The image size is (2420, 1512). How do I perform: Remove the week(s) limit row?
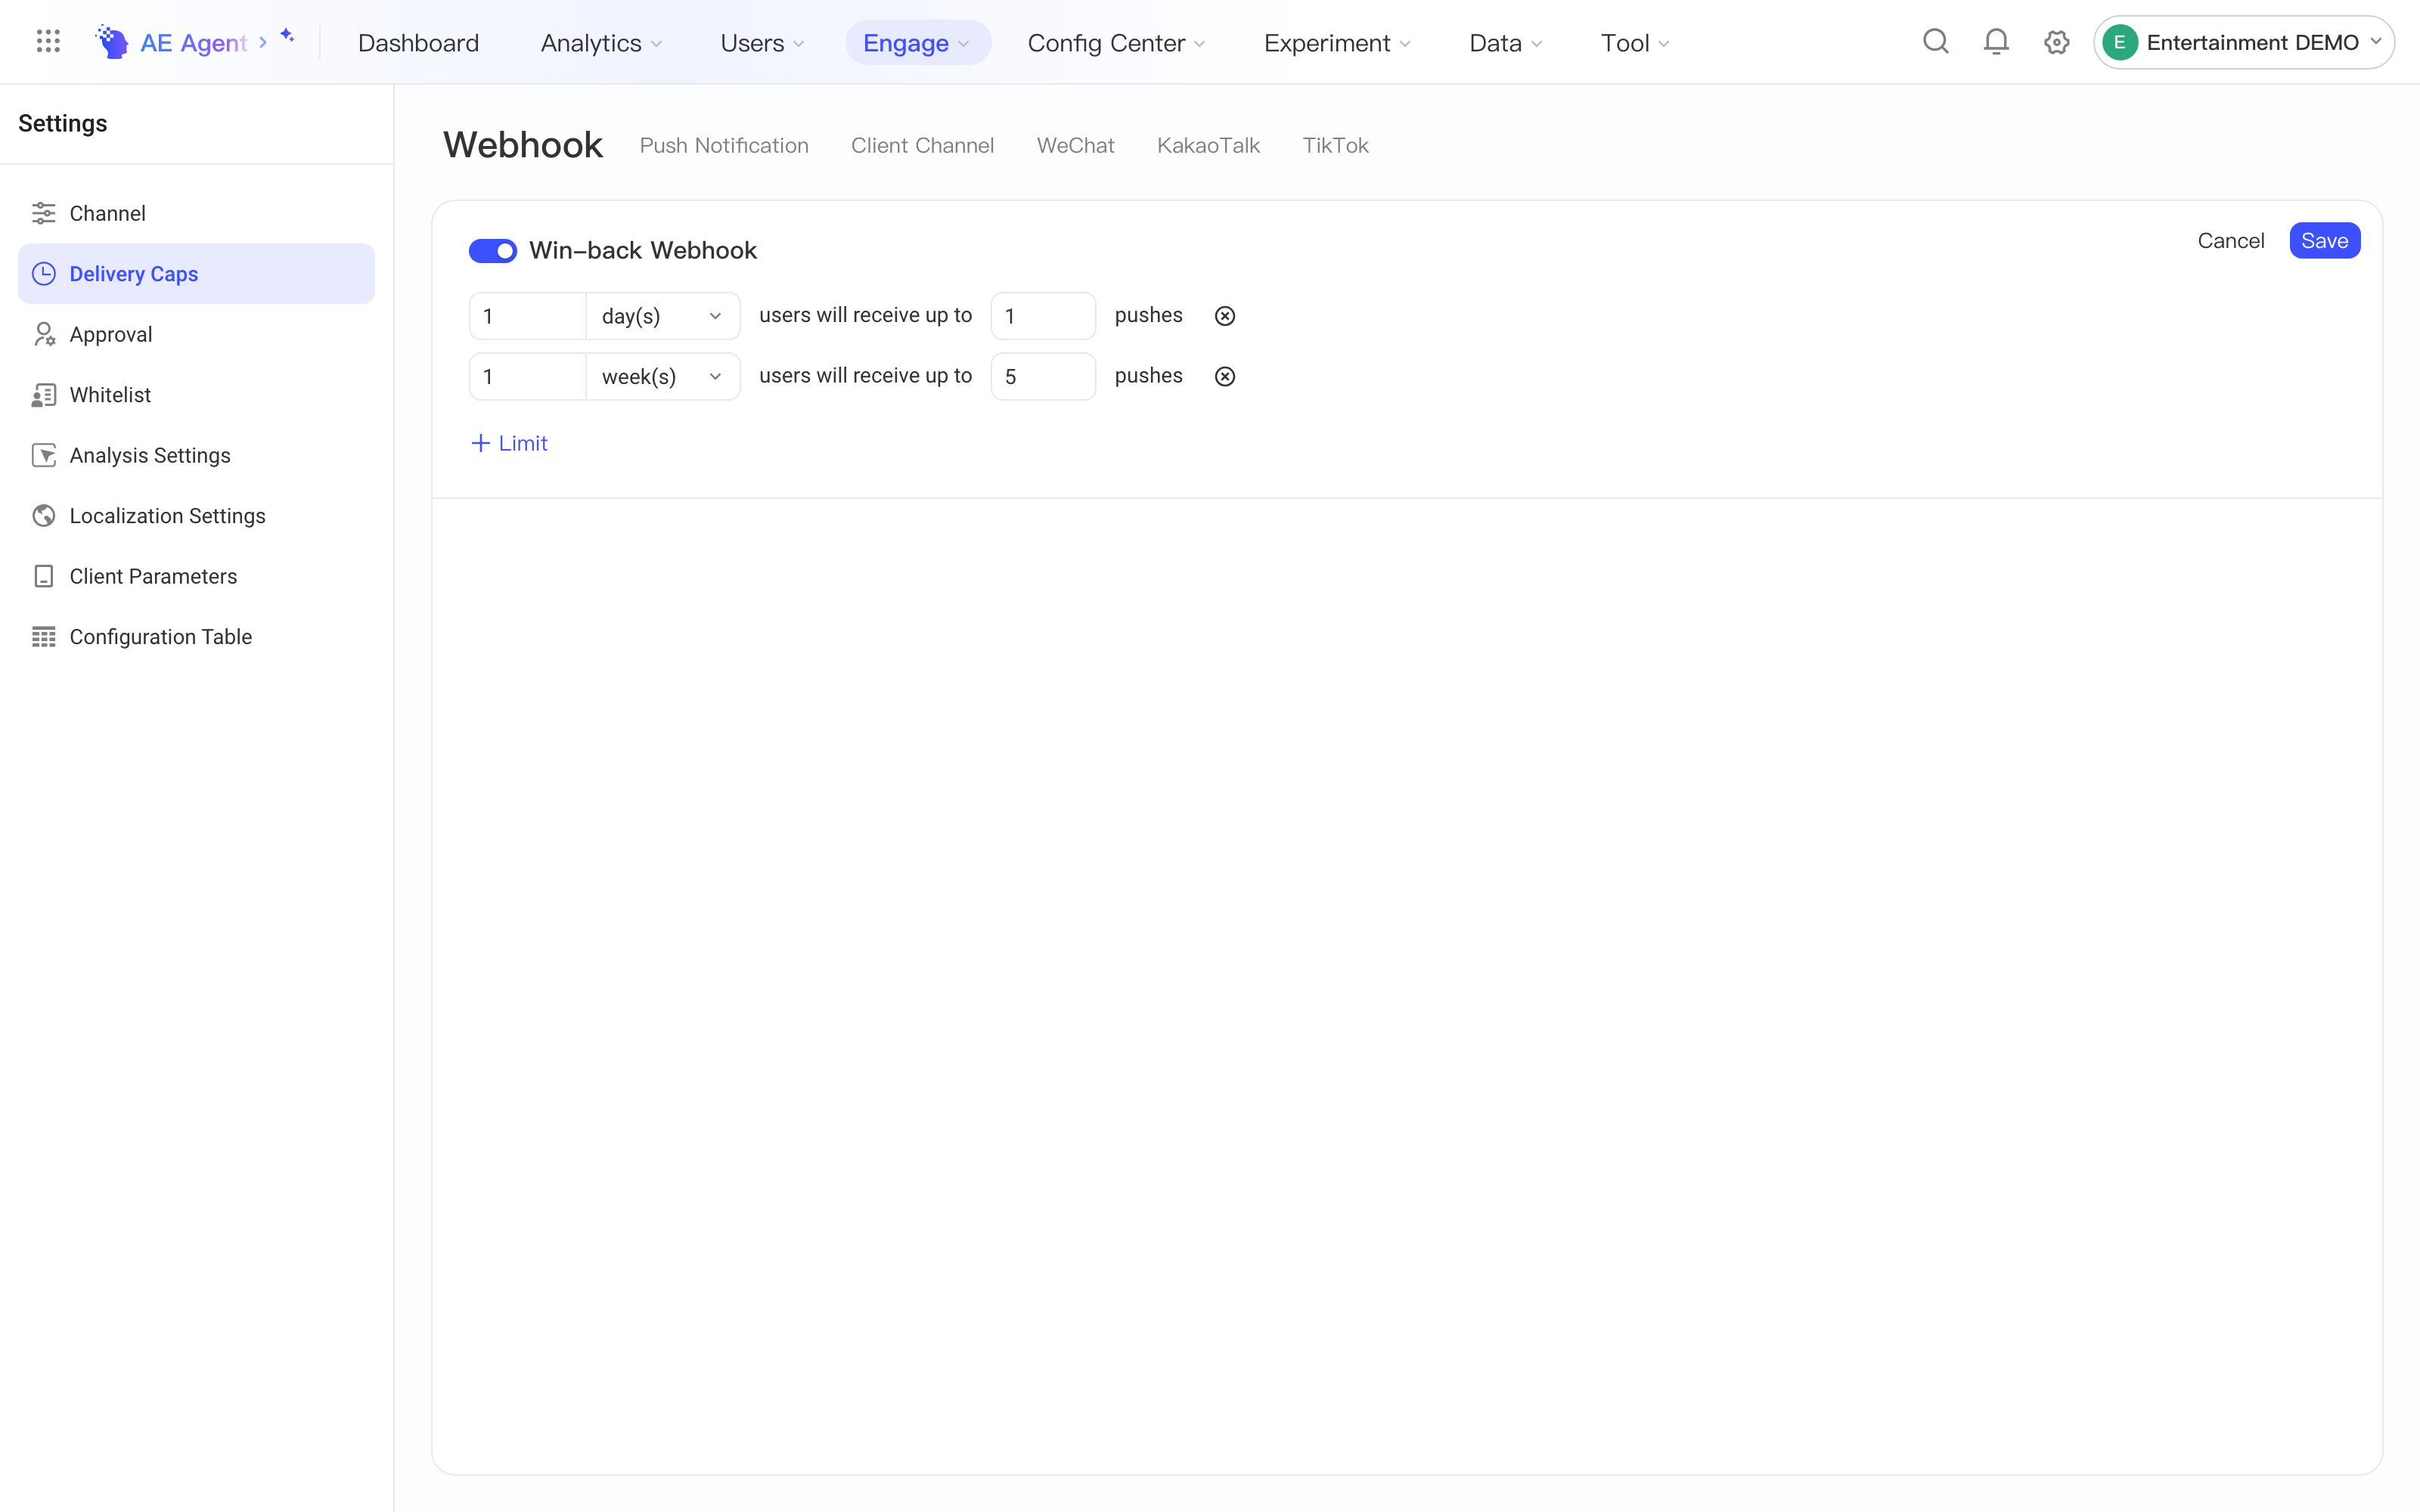[1225, 377]
